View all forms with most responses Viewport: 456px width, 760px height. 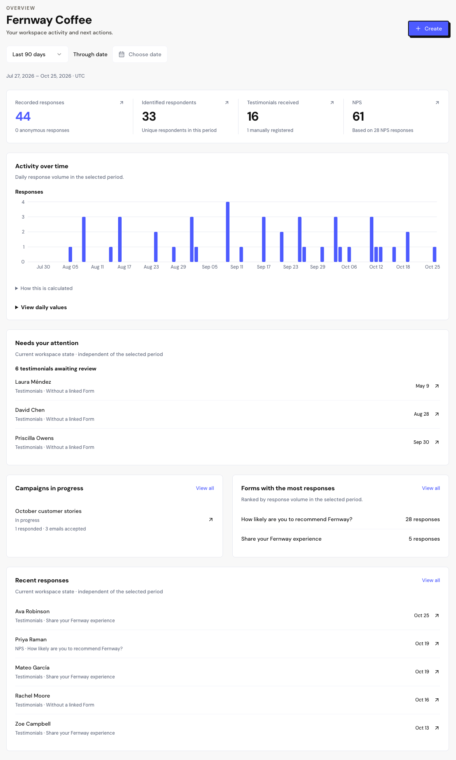pyautogui.click(x=431, y=488)
